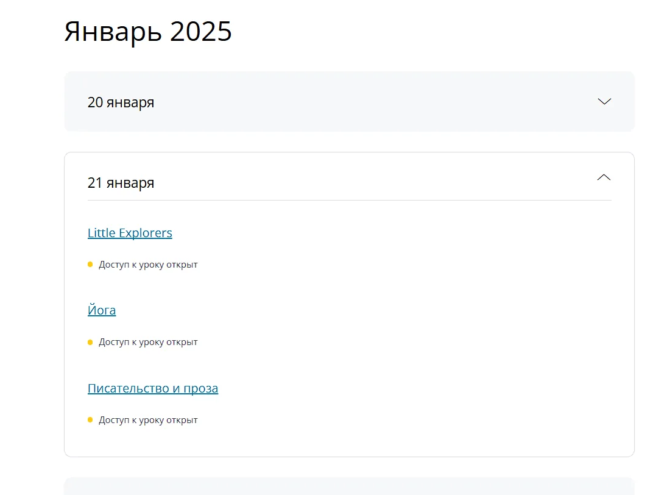Image resolution: width=667 pixels, height=495 pixels.
Task: Click access status text under Йога
Action: pyautogui.click(x=148, y=342)
